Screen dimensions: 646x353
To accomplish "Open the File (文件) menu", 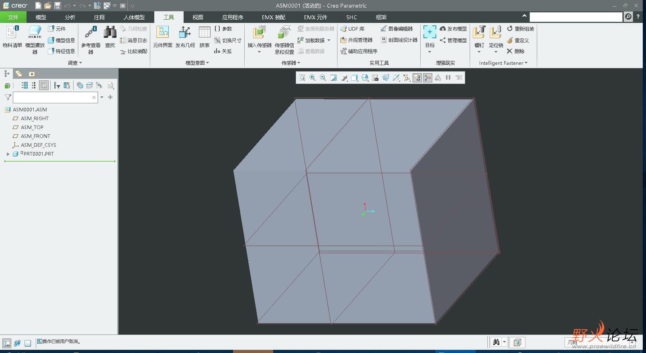I will coord(13,17).
